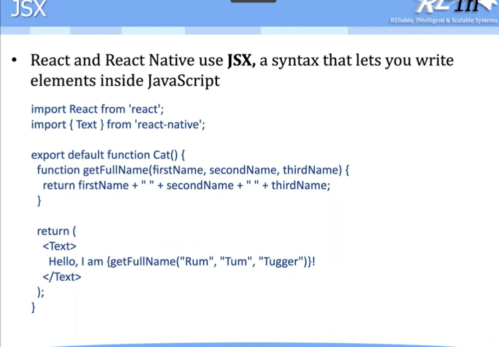Click "secondName" in the return concatenation line

point(200,185)
